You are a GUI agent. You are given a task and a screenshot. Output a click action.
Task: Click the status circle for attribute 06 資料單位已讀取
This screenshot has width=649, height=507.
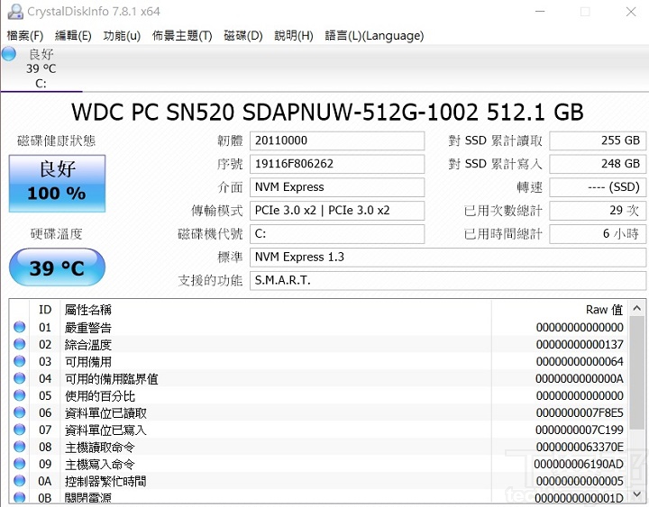pyautogui.click(x=20, y=412)
